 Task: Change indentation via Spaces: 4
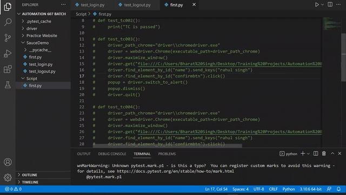pyautogui.click(x=240, y=189)
